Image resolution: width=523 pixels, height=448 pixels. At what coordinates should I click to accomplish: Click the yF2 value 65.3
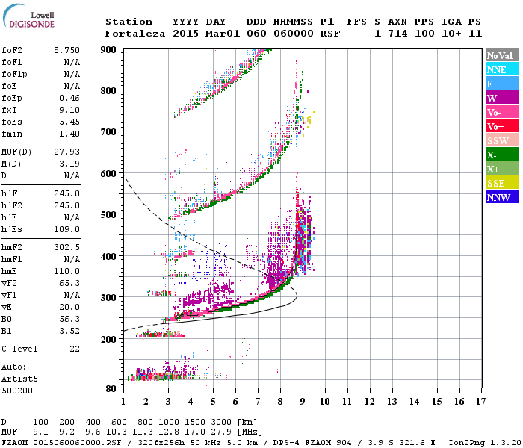(69, 283)
